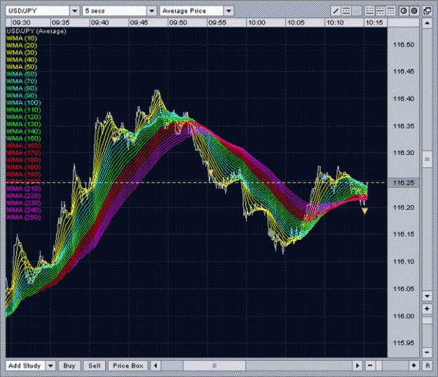Click the horizontal zoom plus button beside R

click(x=414, y=366)
